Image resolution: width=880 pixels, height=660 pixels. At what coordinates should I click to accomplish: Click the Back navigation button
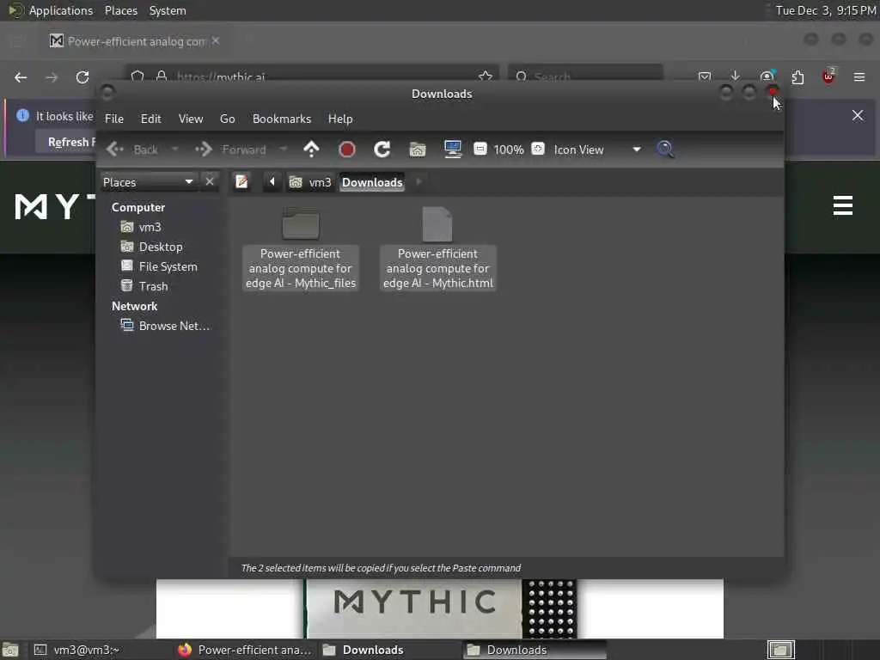coord(133,150)
